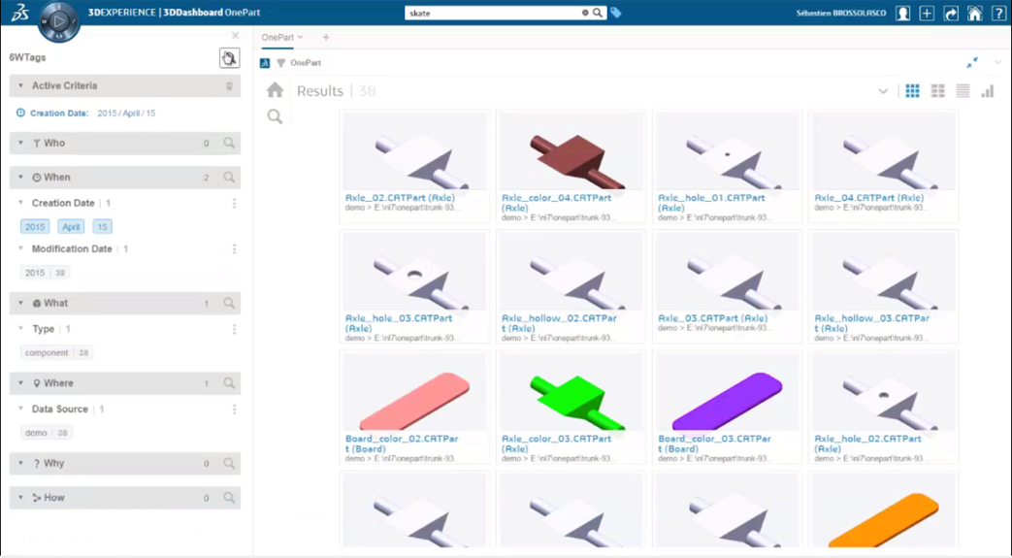
Task: Collapse the Where section
Action: tap(20, 383)
